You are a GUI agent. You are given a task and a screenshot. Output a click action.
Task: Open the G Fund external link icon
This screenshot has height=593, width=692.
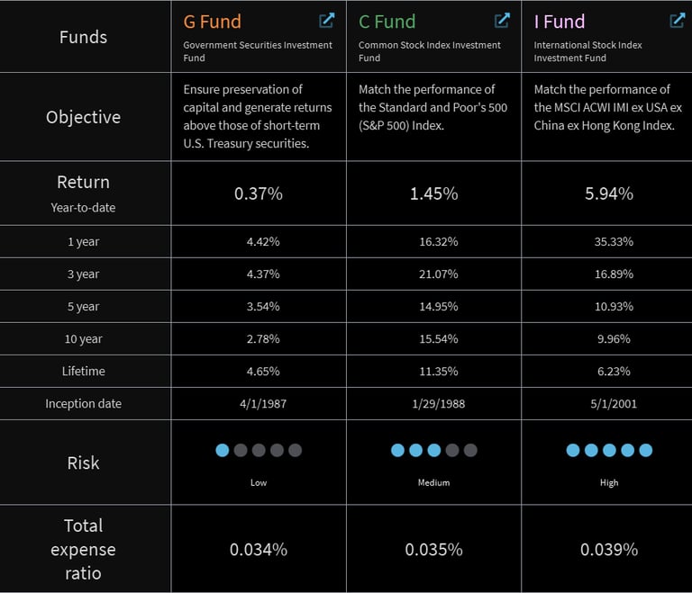(x=327, y=20)
